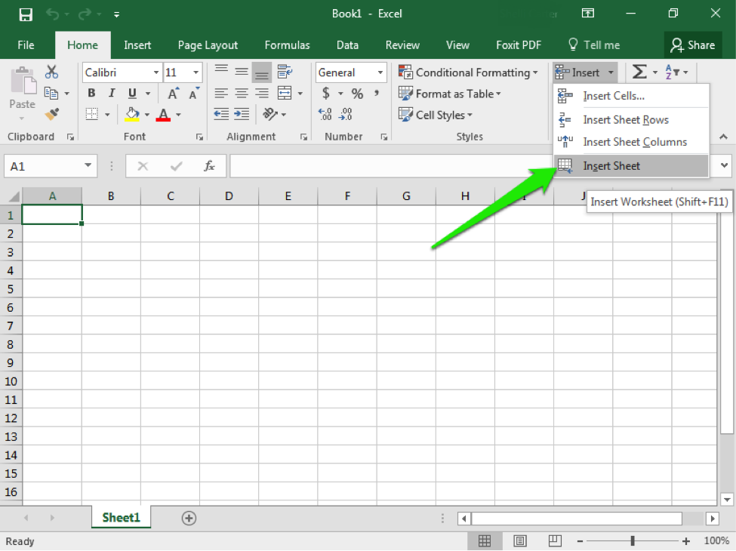This screenshot has height=551, width=736.
Task: Click the New Sheet plus button
Action: point(189,519)
